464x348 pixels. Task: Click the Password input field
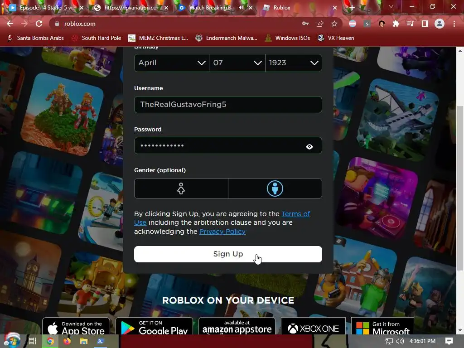coord(228,145)
